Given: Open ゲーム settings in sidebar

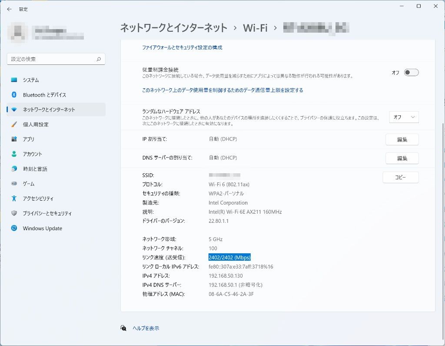Looking at the screenshot, I should tap(29, 184).
